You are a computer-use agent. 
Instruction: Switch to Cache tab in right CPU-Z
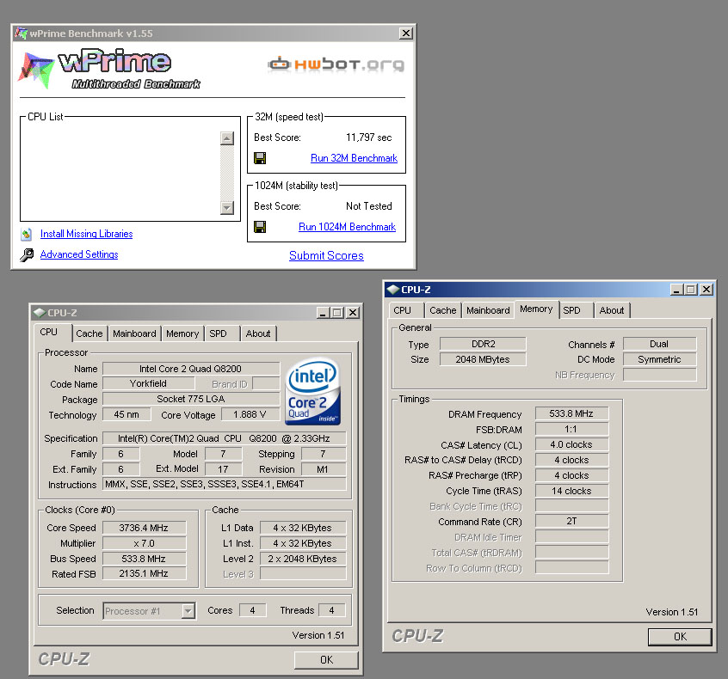(443, 310)
